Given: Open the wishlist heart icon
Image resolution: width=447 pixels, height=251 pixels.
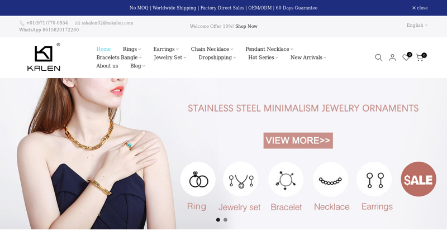Looking at the screenshot, I should click(406, 57).
